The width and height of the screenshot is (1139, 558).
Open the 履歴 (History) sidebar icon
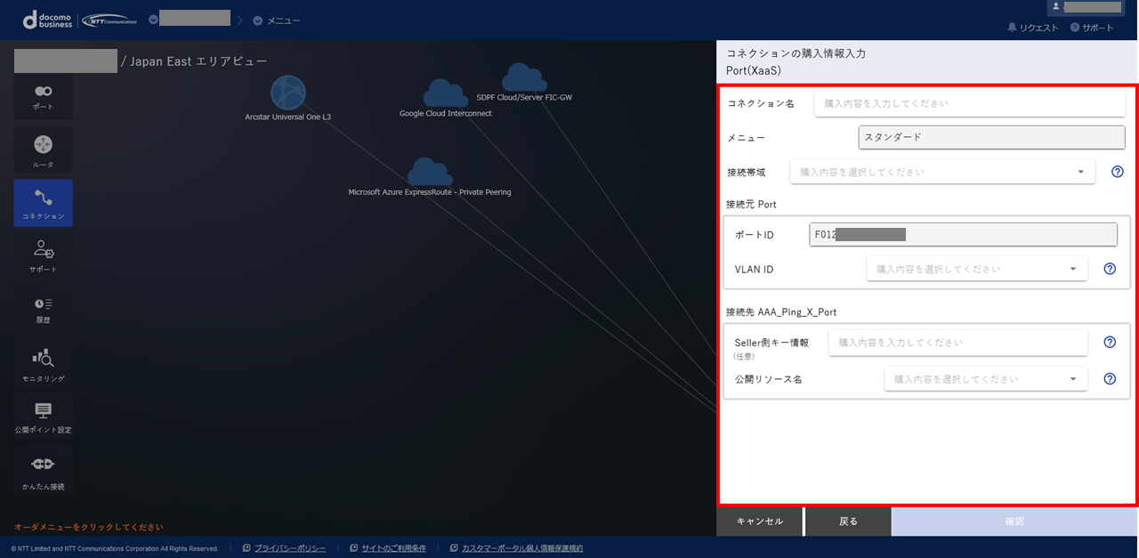[x=43, y=308]
